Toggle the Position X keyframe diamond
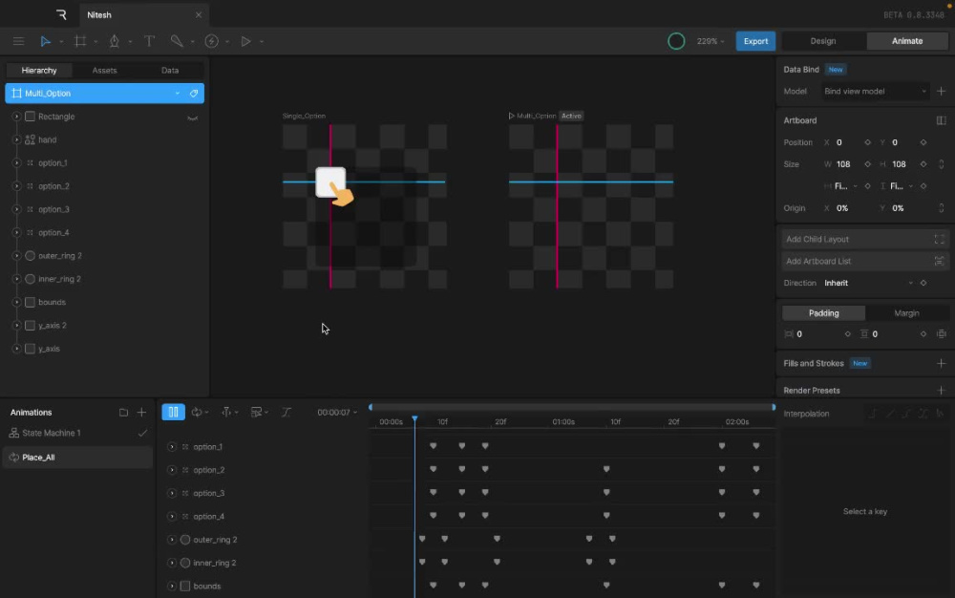The width and height of the screenshot is (955, 598). [867, 142]
